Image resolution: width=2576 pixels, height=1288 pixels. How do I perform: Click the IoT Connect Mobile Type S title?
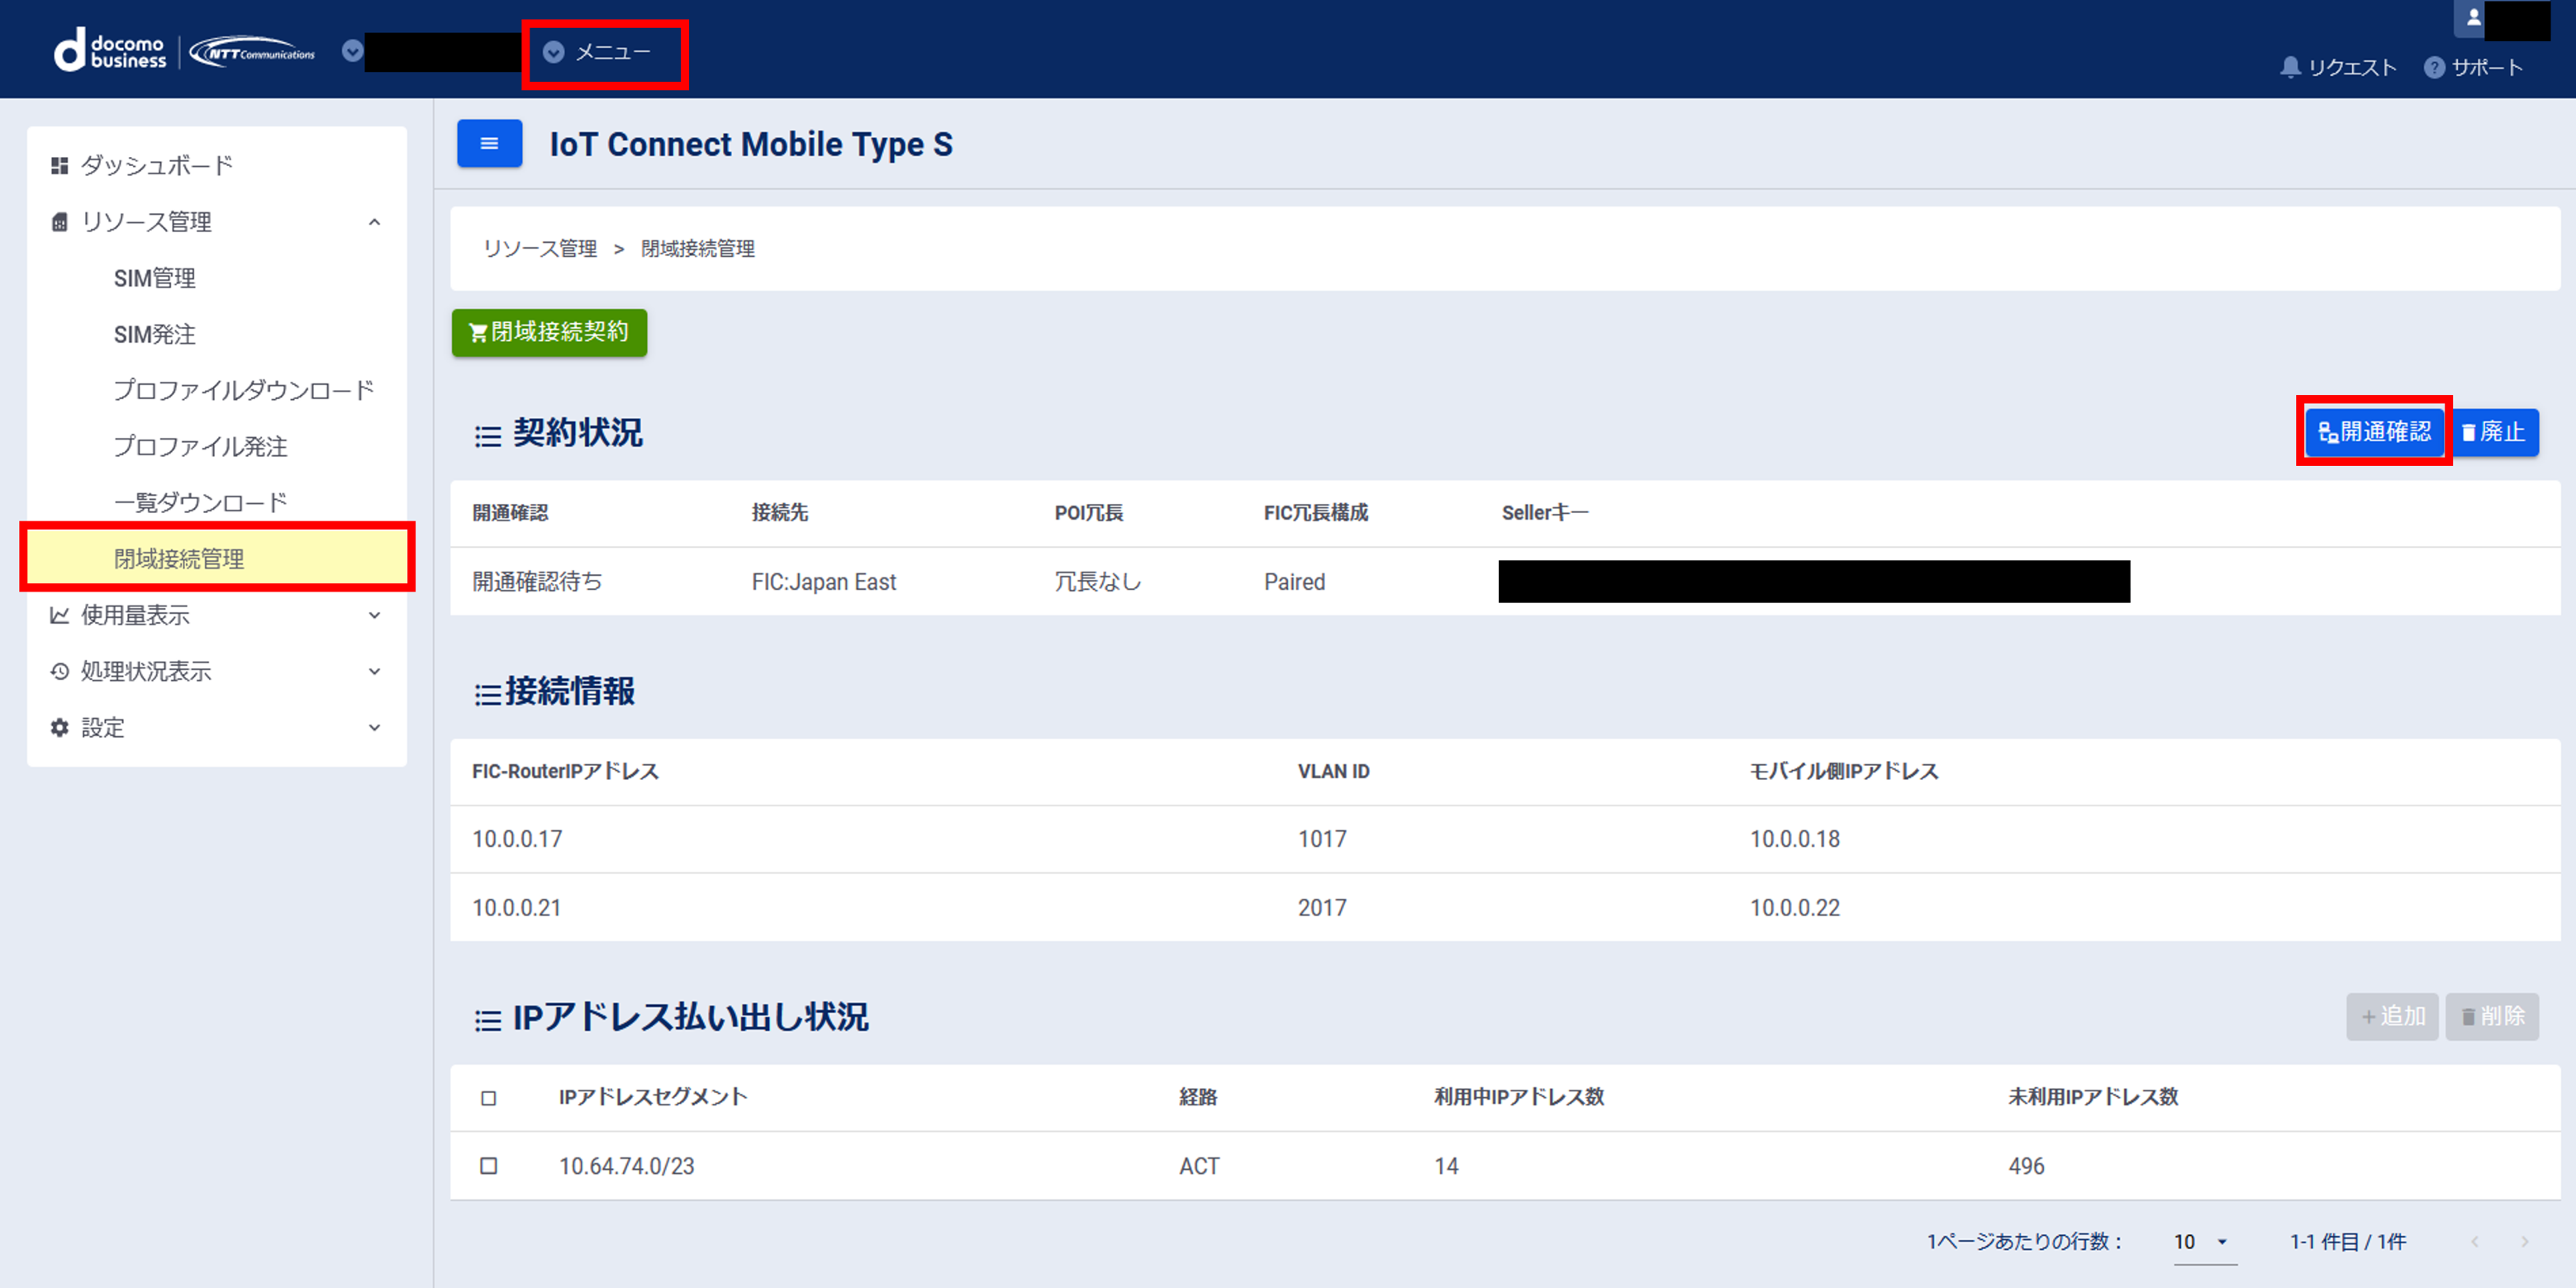tap(751, 144)
